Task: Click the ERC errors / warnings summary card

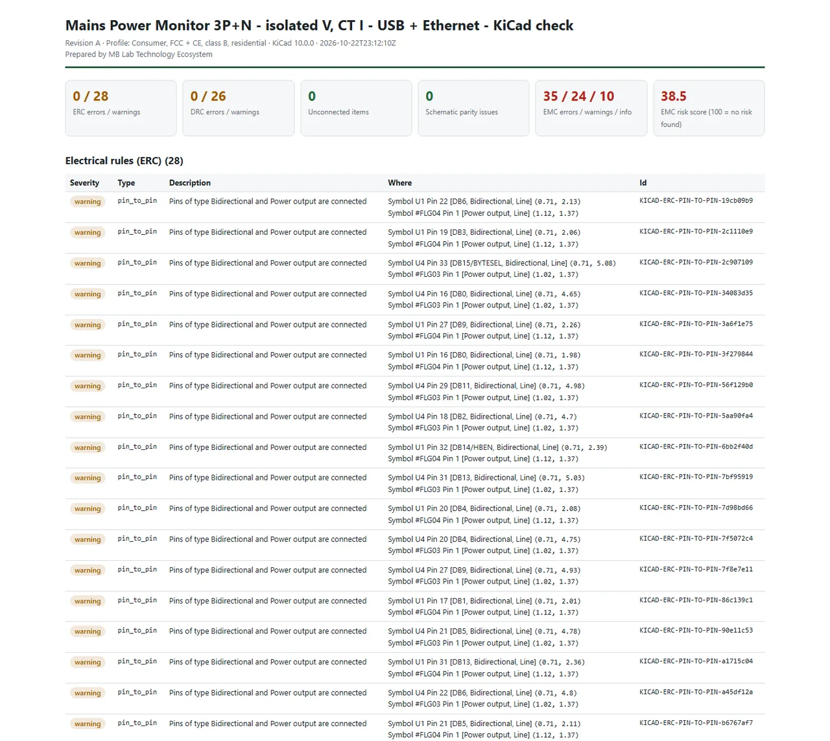Action: click(121, 108)
